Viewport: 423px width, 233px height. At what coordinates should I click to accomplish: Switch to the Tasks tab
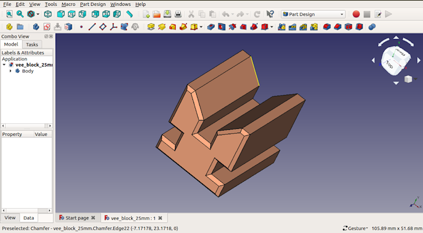coord(32,44)
